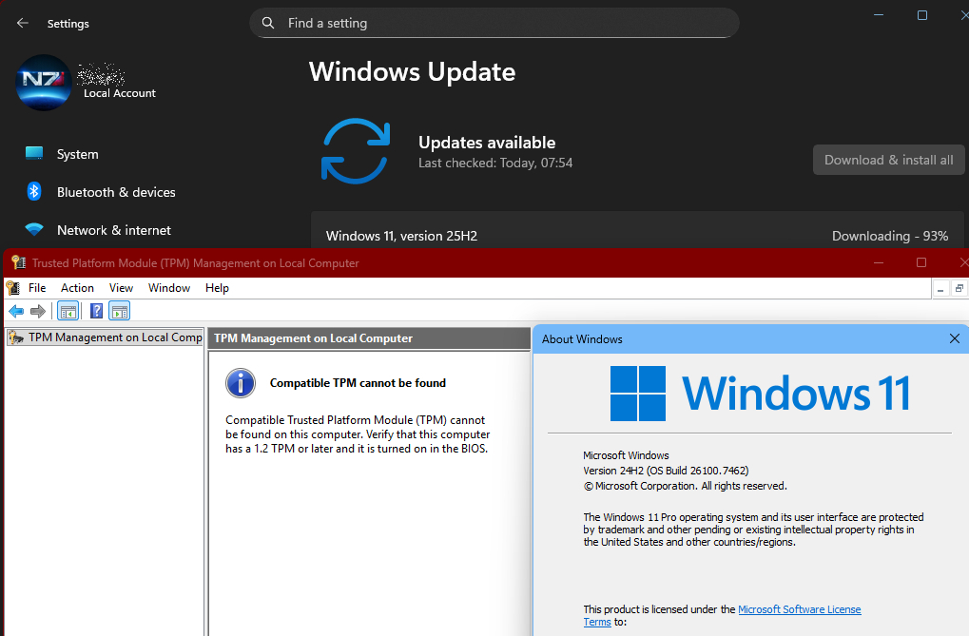Image resolution: width=969 pixels, height=636 pixels.
Task: Open the Microsoft Software License Terms link
Action: click(x=799, y=609)
